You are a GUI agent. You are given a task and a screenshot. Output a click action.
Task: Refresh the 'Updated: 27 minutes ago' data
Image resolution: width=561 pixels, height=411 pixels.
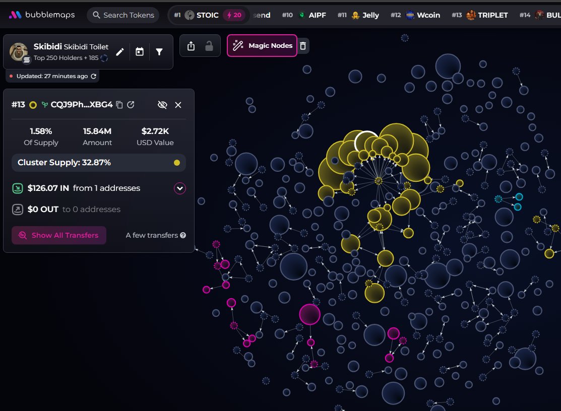click(x=93, y=76)
